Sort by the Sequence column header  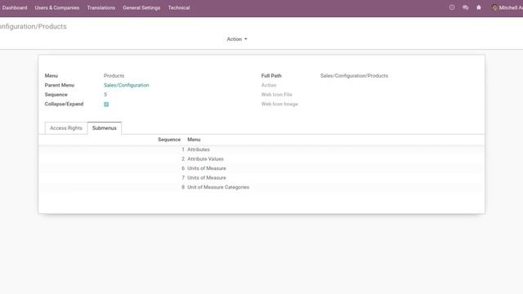coord(169,140)
